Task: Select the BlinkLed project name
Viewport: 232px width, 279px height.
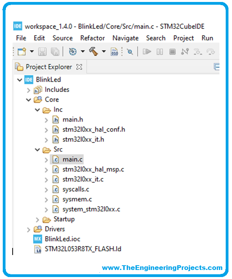Action: (48, 79)
